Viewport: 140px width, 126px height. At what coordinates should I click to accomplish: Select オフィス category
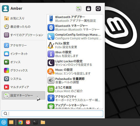[x=23, y=62]
